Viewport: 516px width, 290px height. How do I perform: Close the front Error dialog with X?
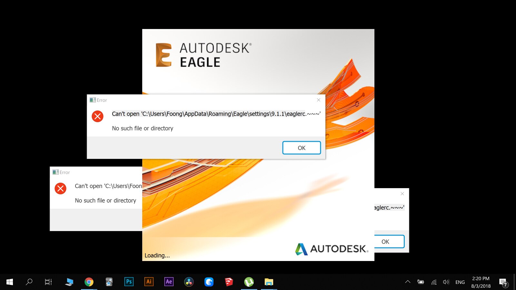tap(318, 100)
